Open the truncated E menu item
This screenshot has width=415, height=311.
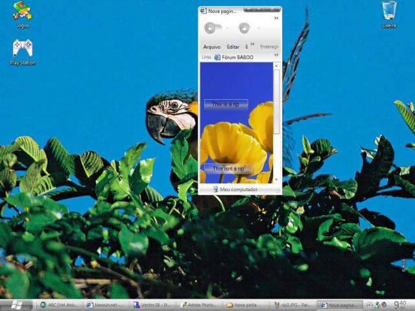tap(246, 47)
